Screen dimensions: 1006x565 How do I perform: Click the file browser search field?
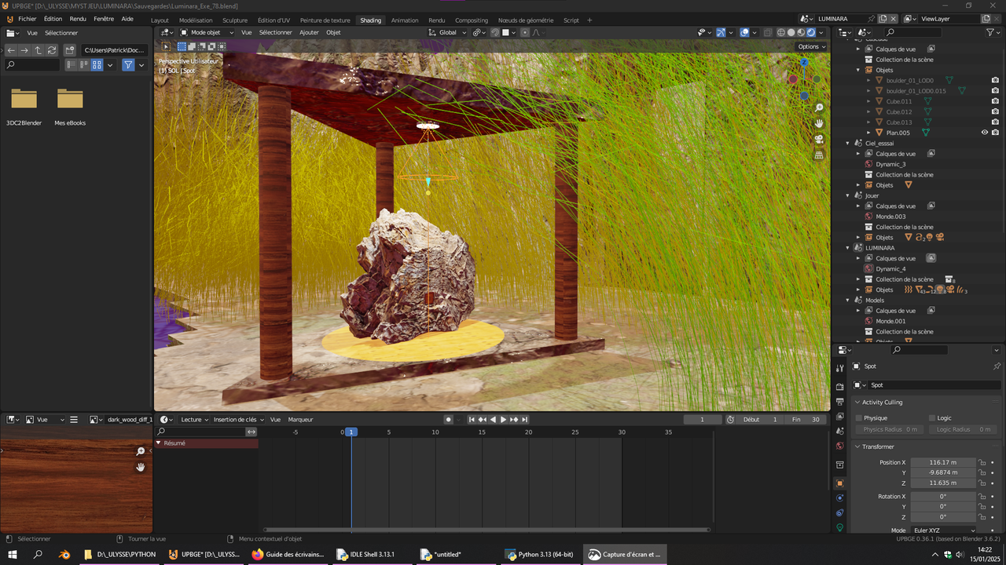click(x=32, y=65)
